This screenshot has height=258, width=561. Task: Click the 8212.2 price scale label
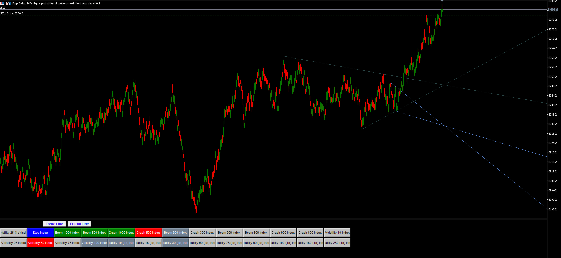point(552,171)
